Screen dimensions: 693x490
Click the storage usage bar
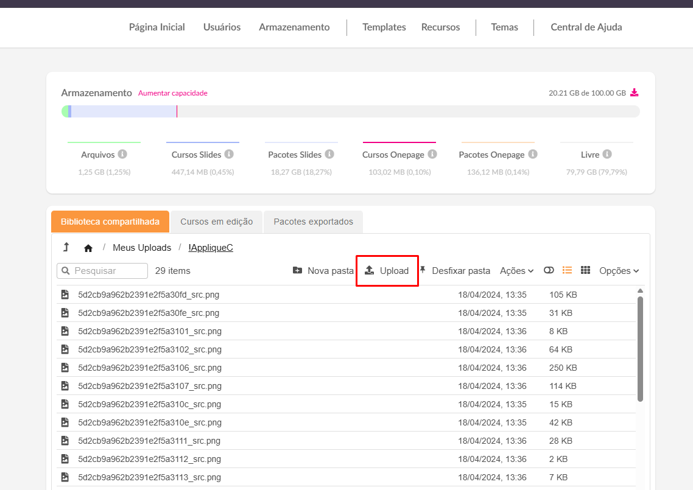(350, 111)
